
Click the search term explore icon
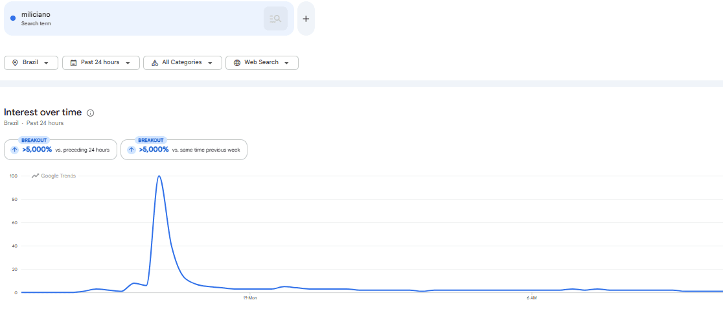pyautogui.click(x=275, y=18)
